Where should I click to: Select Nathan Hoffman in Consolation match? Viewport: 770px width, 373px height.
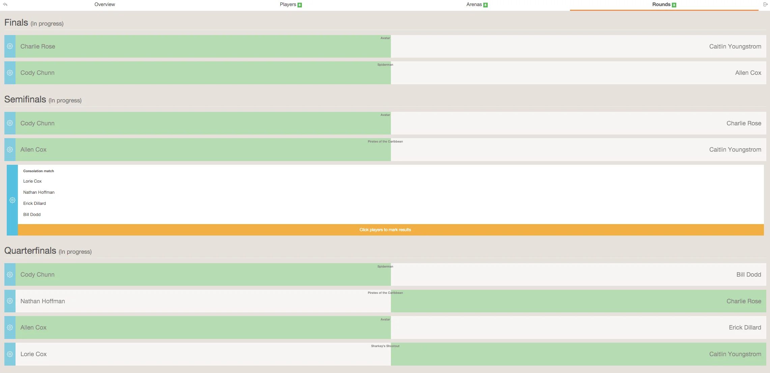click(39, 192)
